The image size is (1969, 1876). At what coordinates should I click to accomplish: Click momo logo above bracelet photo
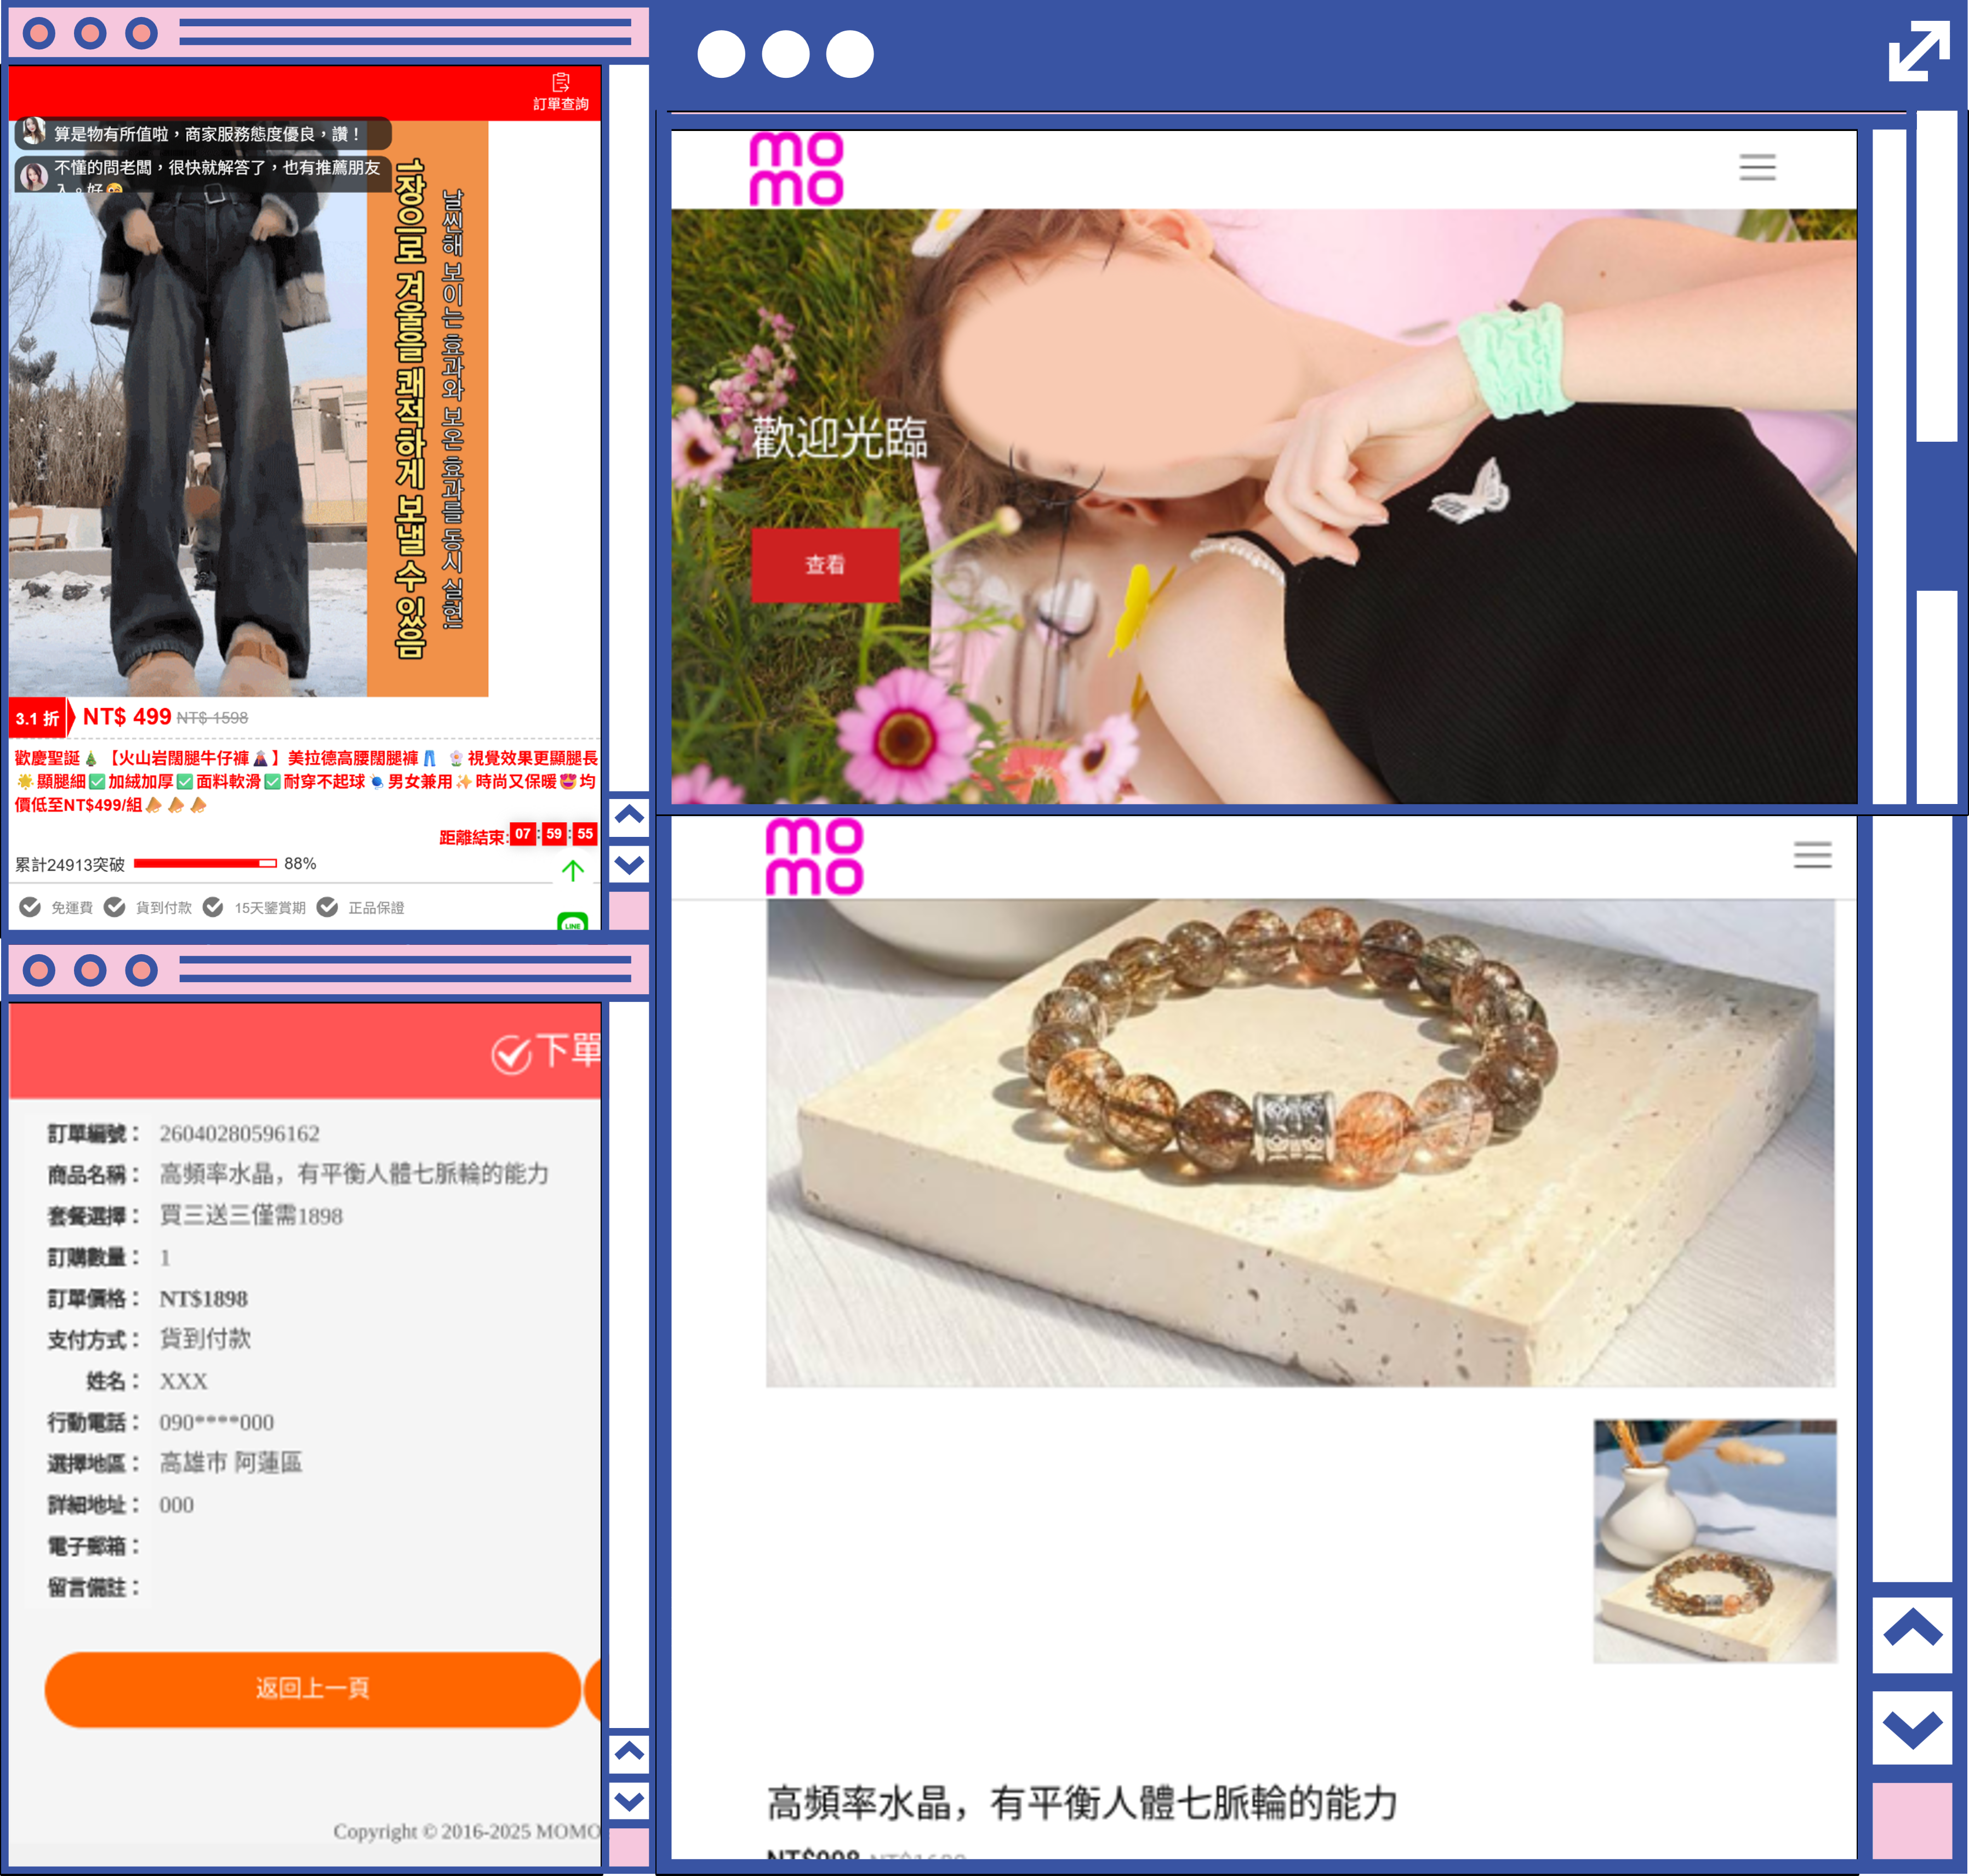[813, 856]
